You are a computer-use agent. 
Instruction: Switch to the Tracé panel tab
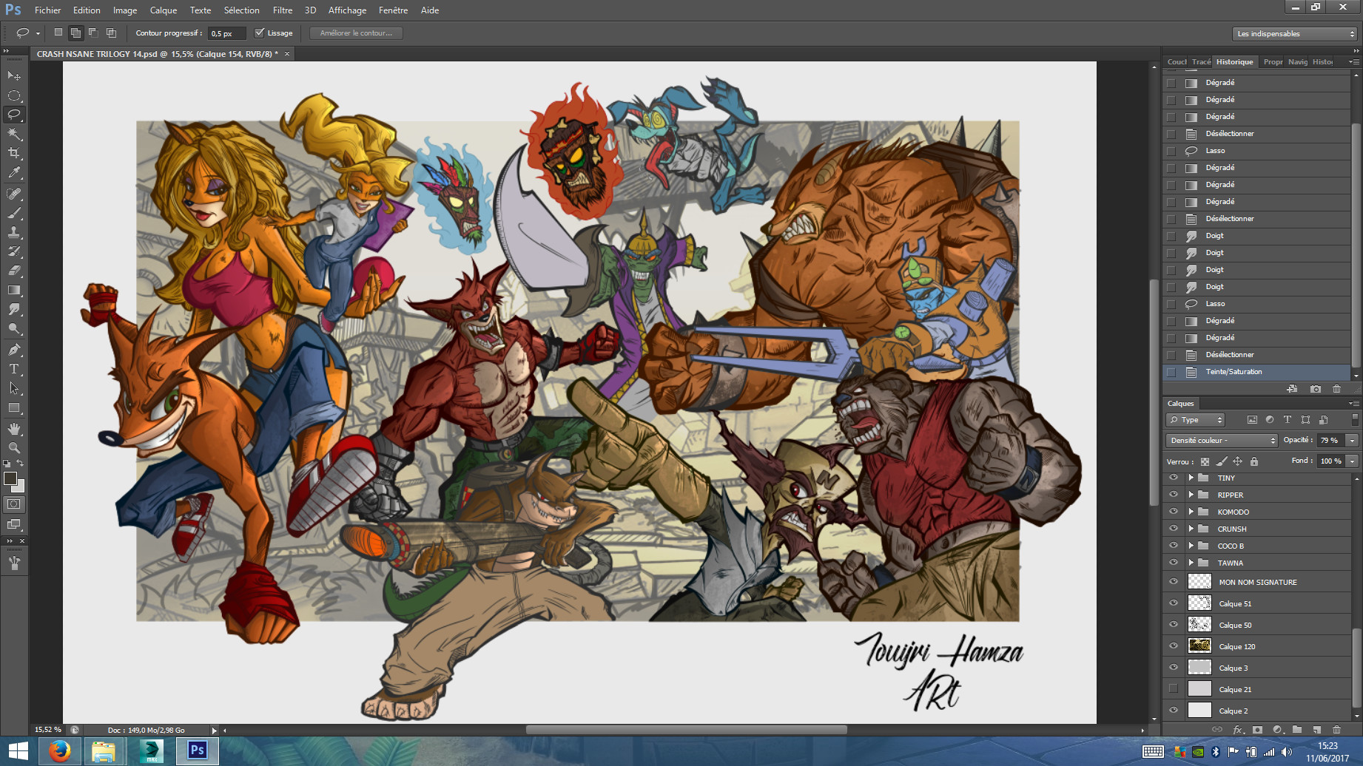click(x=1202, y=62)
